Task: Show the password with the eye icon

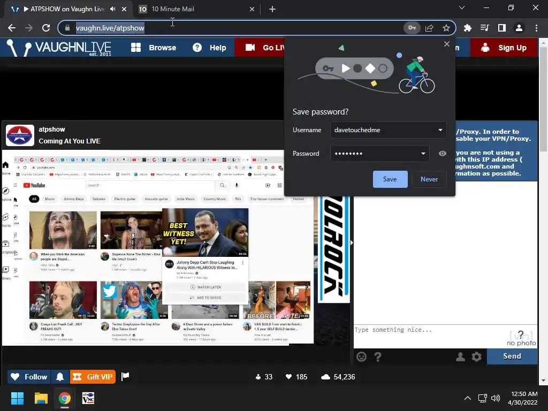Action: [x=442, y=154]
